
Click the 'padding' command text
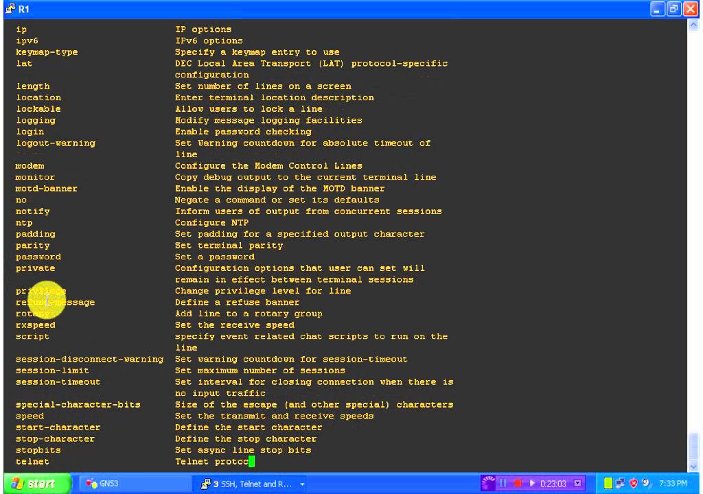coord(36,235)
